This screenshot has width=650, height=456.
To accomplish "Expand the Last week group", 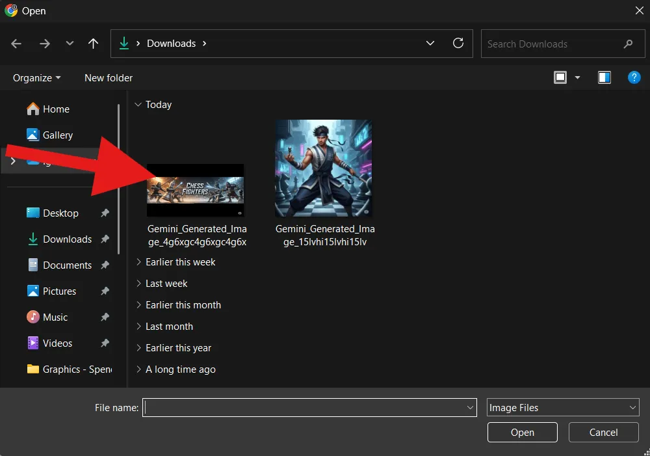I will [x=138, y=284].
